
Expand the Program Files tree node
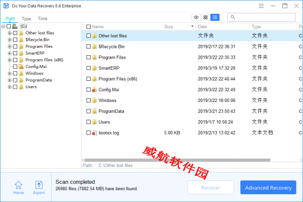9,47
